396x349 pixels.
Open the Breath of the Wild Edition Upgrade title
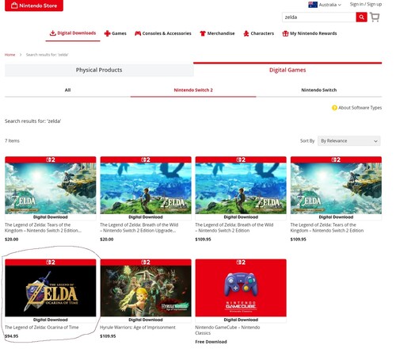click(139, 228)
